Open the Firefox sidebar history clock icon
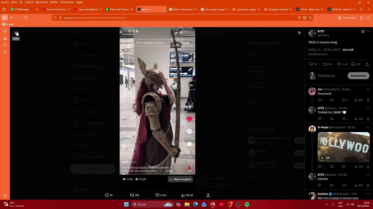Screen dimensions: 373x209 (x=5, y=45)
